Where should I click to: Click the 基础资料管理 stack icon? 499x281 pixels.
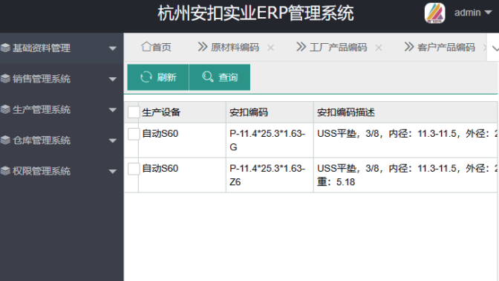(5, 48)
